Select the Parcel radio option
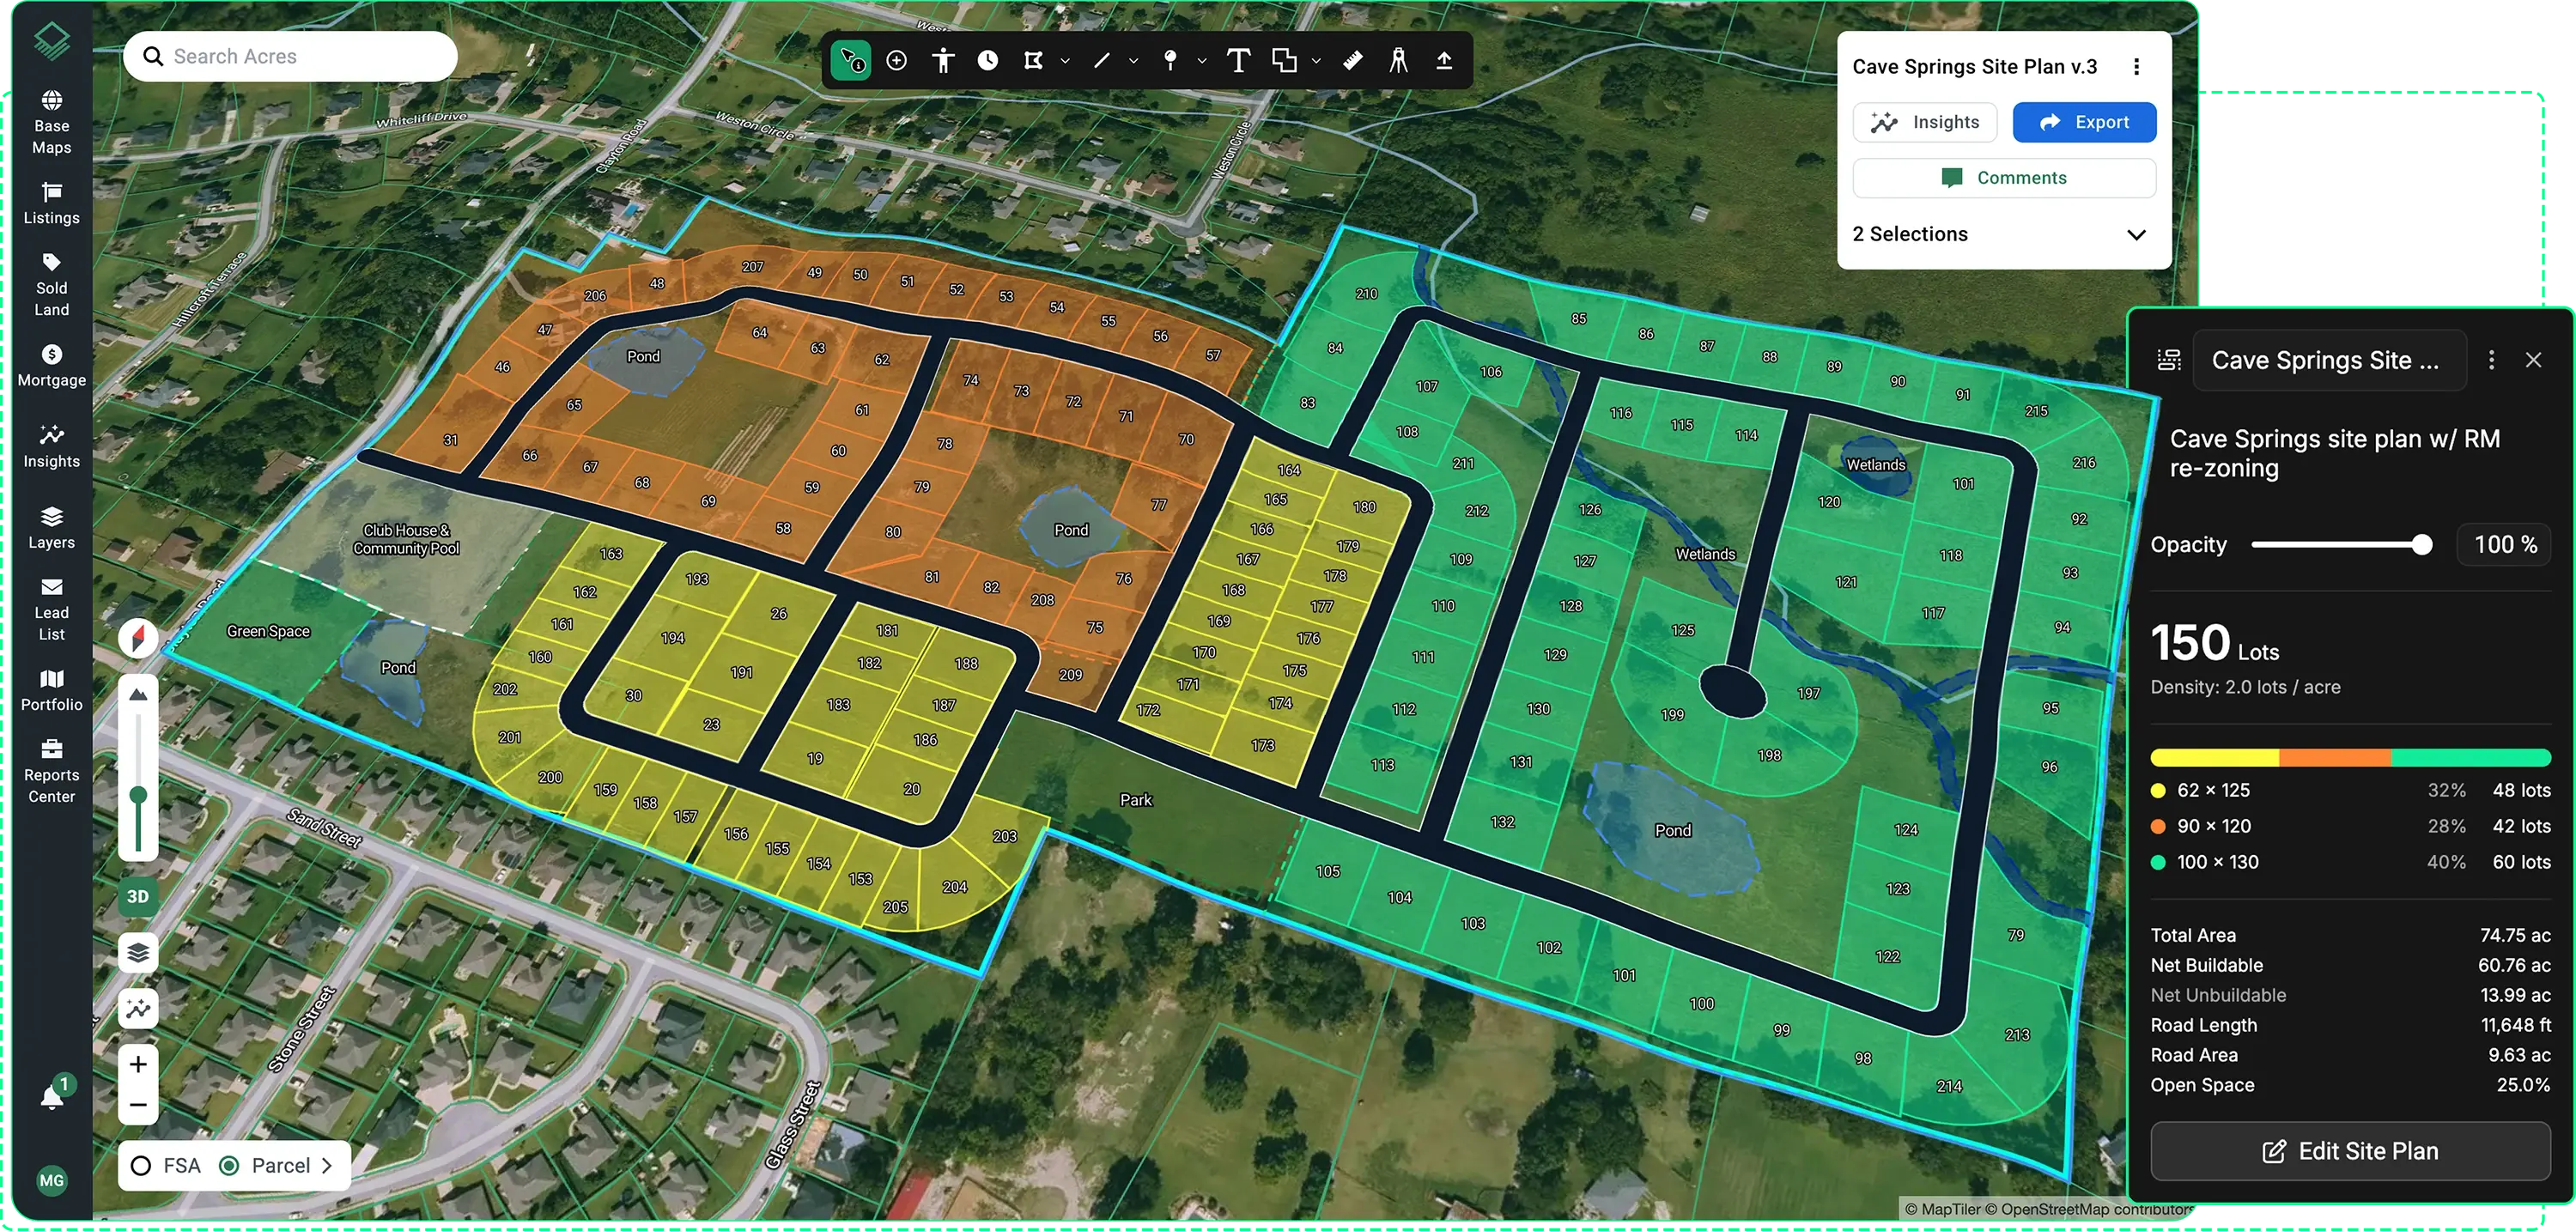This screenshot has width=2576, height=1231. tap(229, 1165)
